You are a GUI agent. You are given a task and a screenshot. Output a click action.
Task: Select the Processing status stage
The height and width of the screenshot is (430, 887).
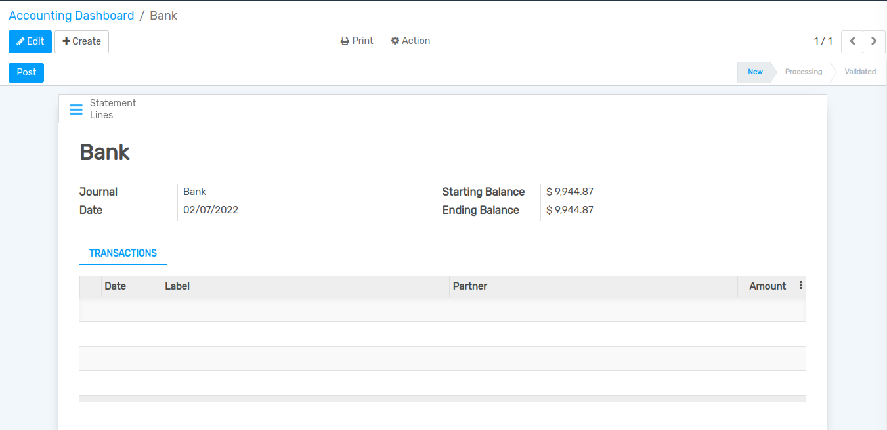(x=803, y=72)
